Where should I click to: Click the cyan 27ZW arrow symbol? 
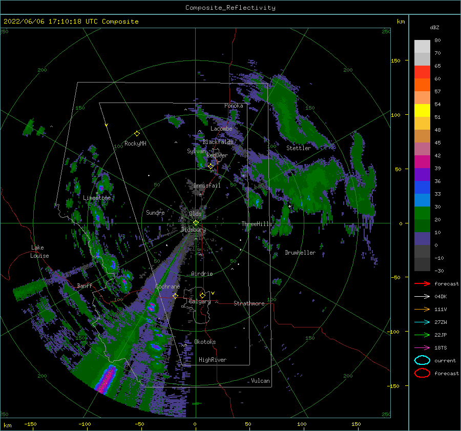[422, 322]
